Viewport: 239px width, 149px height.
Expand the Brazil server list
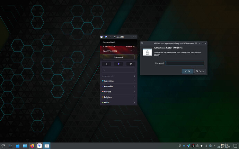click(x=134, y=103)
